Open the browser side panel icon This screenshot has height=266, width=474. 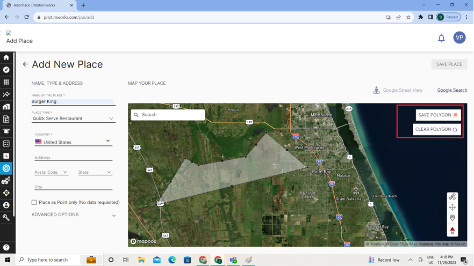430,17
